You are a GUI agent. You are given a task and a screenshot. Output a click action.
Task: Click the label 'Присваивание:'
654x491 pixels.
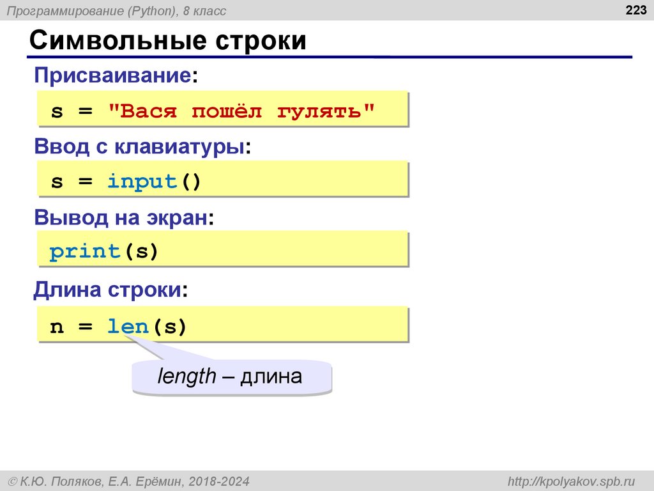point(116,75)
